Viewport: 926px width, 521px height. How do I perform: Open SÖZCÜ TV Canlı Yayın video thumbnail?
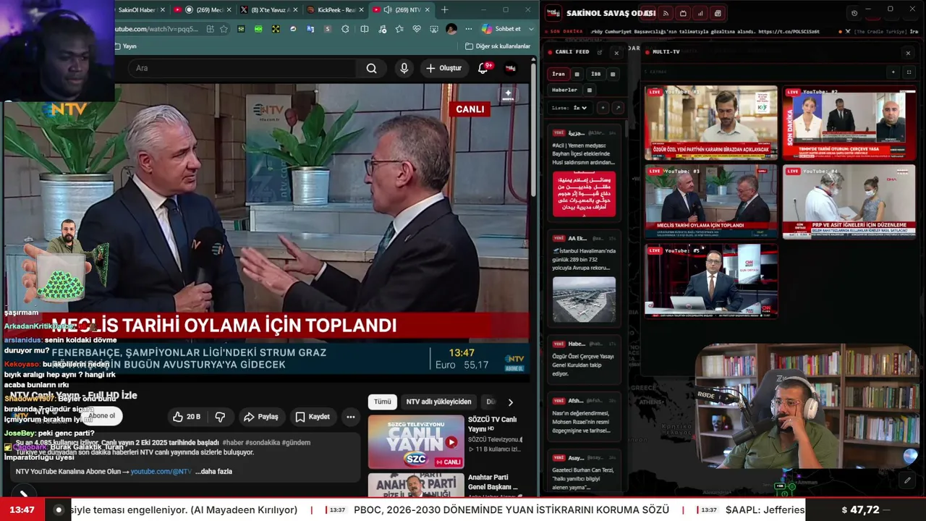click(x=416, y=441)
